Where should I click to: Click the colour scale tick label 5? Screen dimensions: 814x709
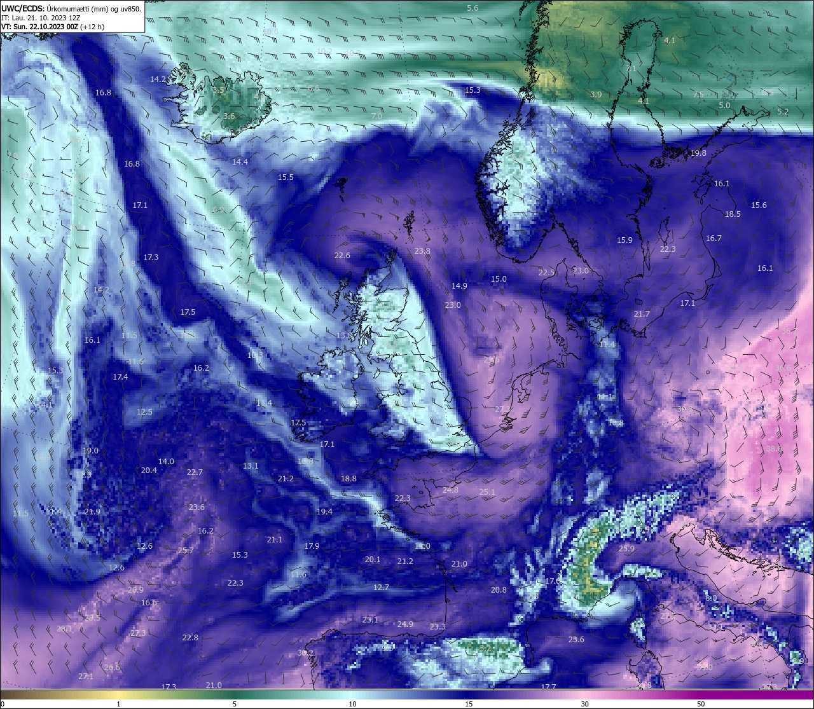pyautogui.click(x=235, y=704)
